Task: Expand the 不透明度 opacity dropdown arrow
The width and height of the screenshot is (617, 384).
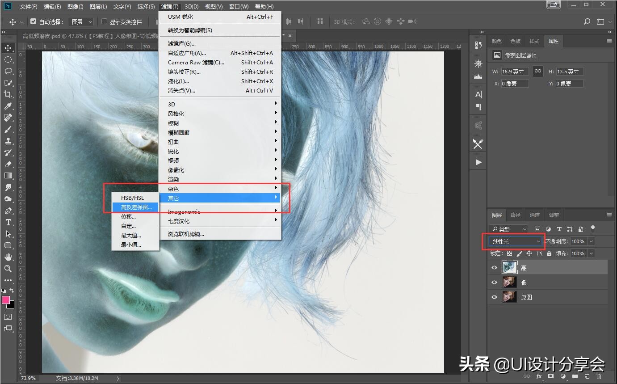Action: pyautogui.click(x=591, y=241)
